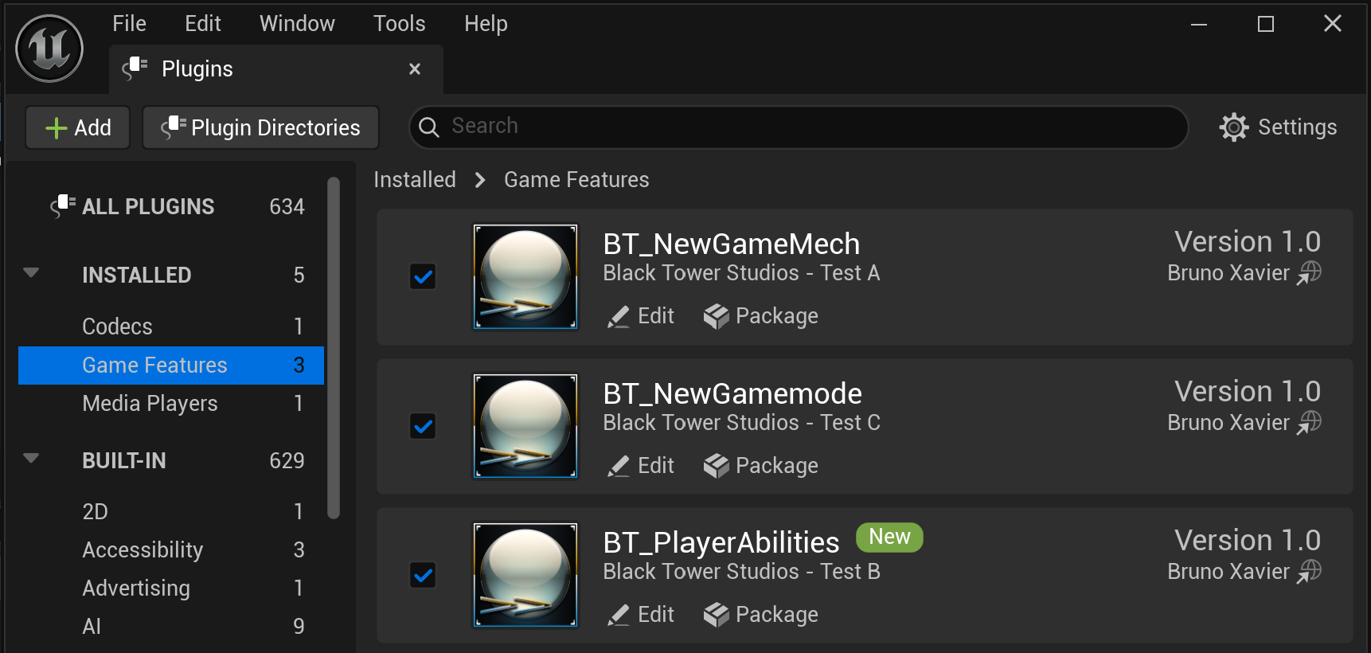The image size is (1371, 653).
Task: Click the package box icon for BT_PlayerAbilities
Action: [716, 615]
